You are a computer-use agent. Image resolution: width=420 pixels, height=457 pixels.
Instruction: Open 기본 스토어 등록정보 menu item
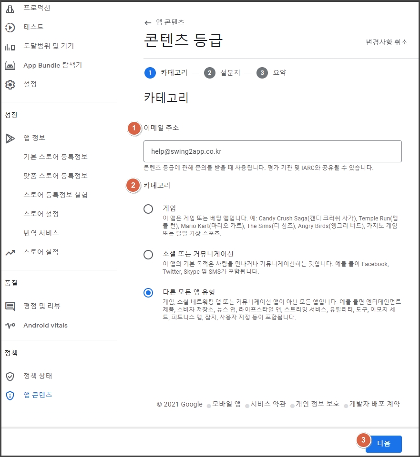(55, 157)
